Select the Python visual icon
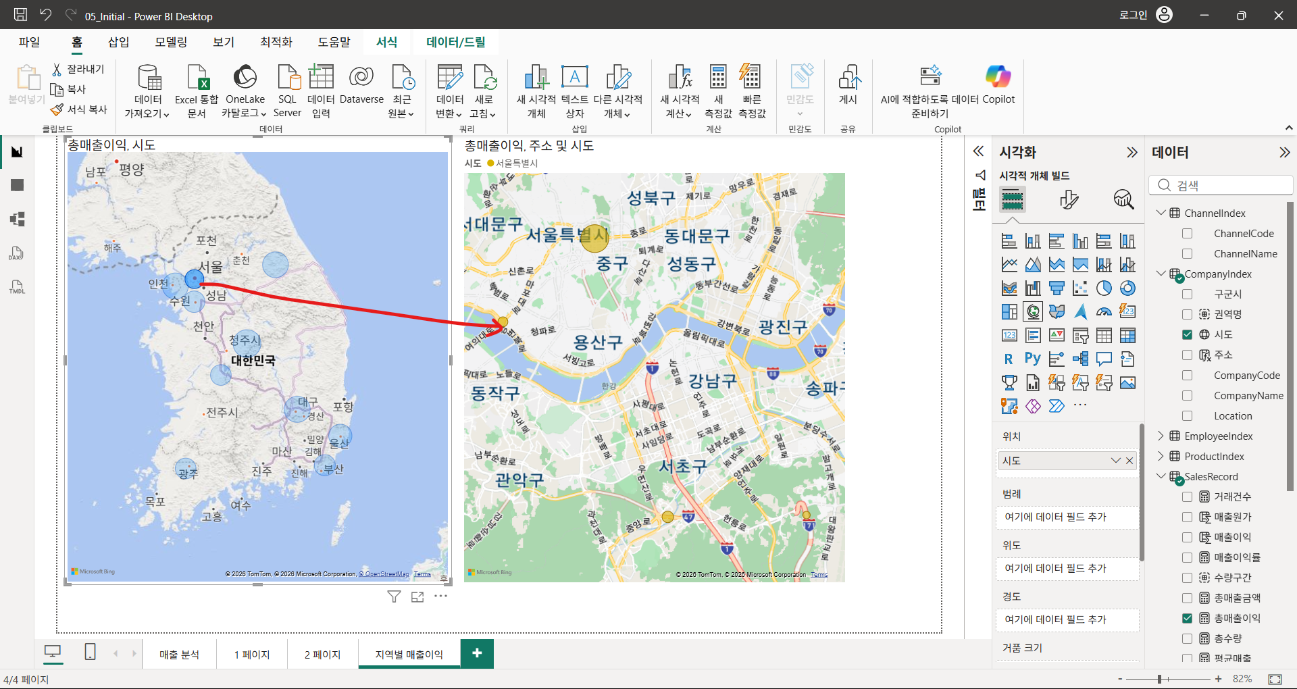Viewport: 1297px width, 689px height. tap(1032, 359)
